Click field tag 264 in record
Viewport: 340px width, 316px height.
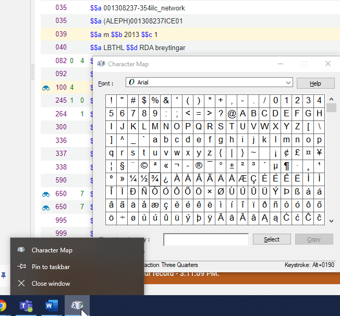(61, 114)
